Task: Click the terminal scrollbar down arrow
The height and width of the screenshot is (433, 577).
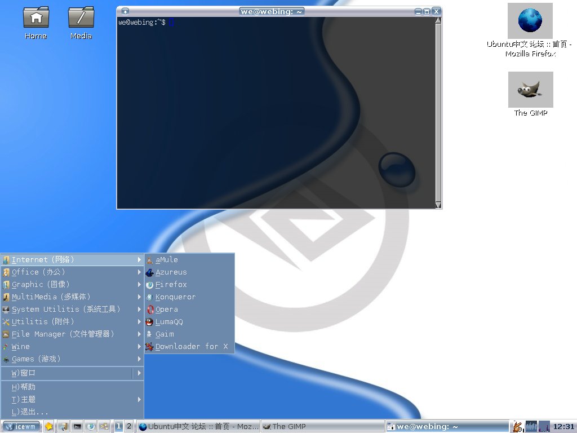Action: (x=438, y=205)
